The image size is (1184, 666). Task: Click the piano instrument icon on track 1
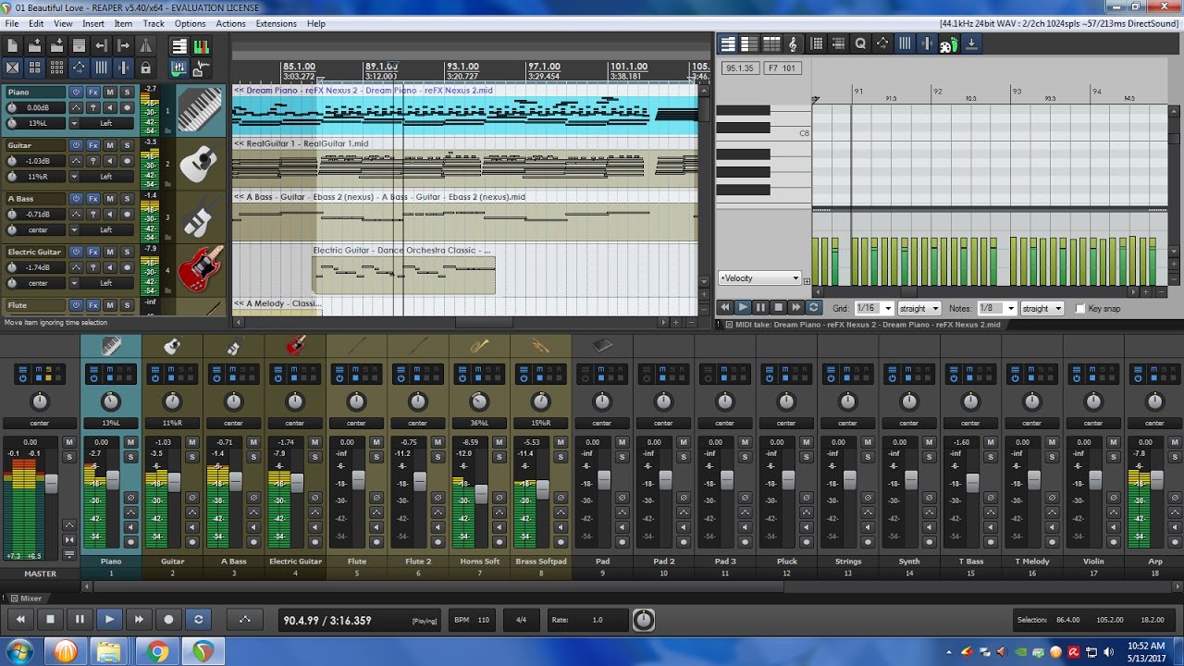click(200, 110)
